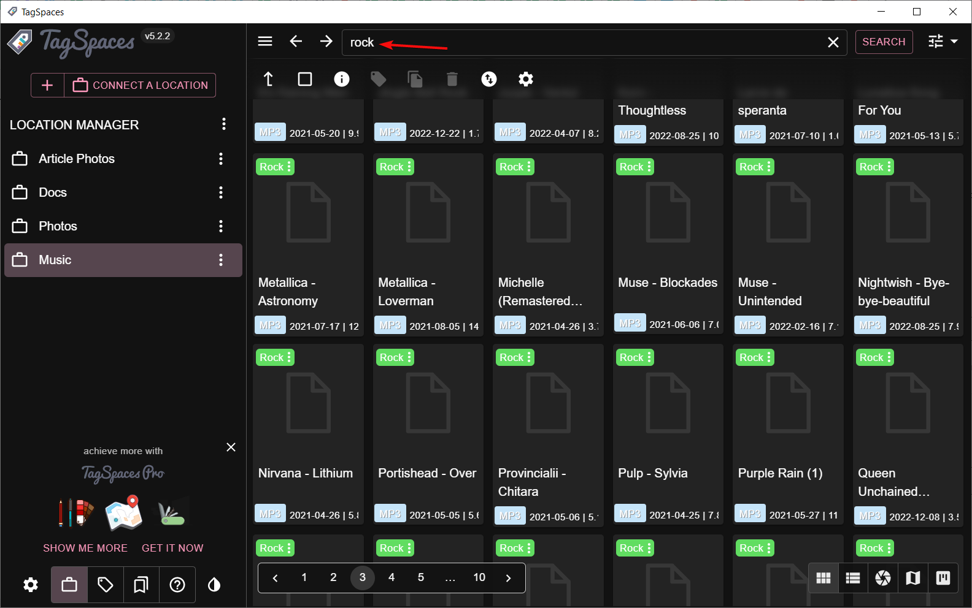Click the MP3 badge on Nightwish - Bye-bye-beautiful
Screen dimensions: 972x608
(x=870, y=325)
